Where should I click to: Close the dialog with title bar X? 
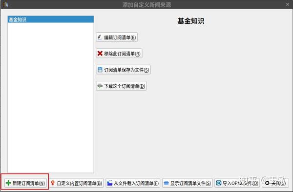click(x=288, y=4)
